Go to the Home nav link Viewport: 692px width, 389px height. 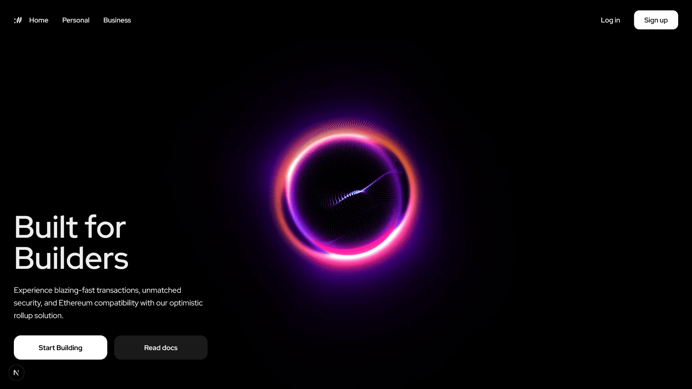pos(39,20)
